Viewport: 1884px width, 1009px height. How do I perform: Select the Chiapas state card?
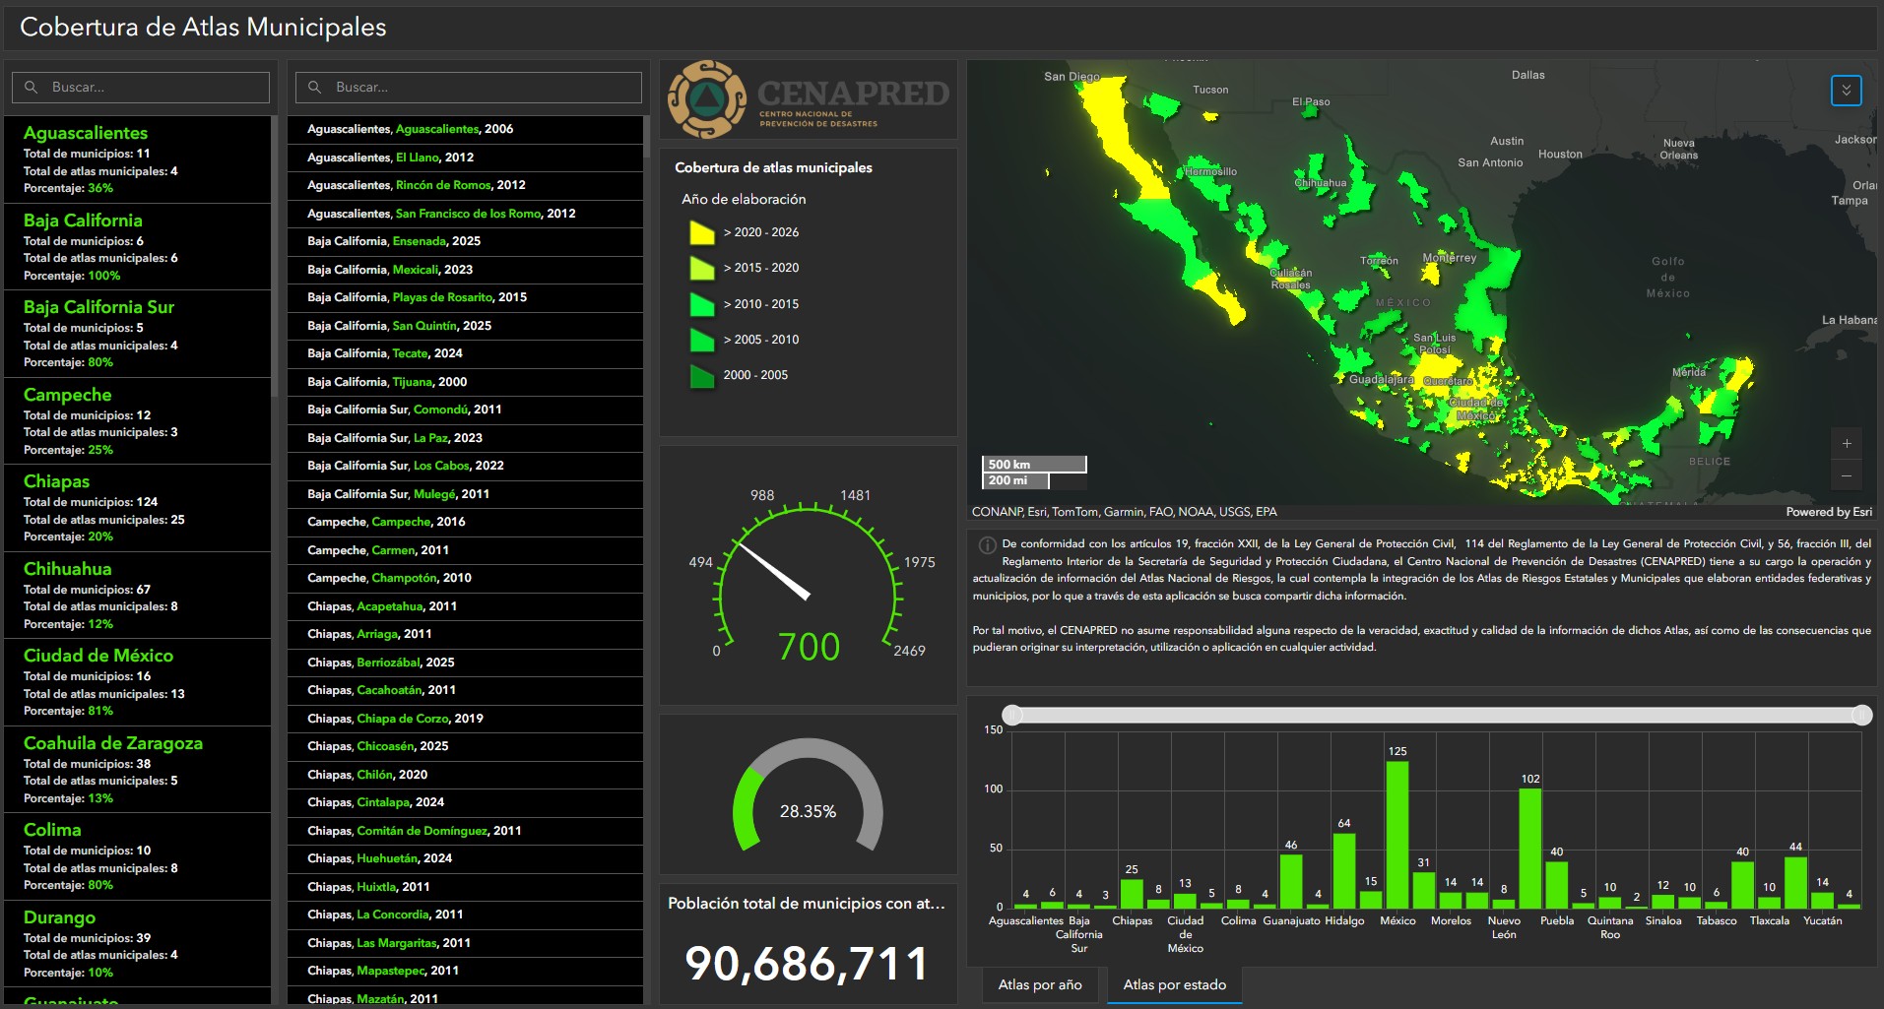click(x=138, y=508)
